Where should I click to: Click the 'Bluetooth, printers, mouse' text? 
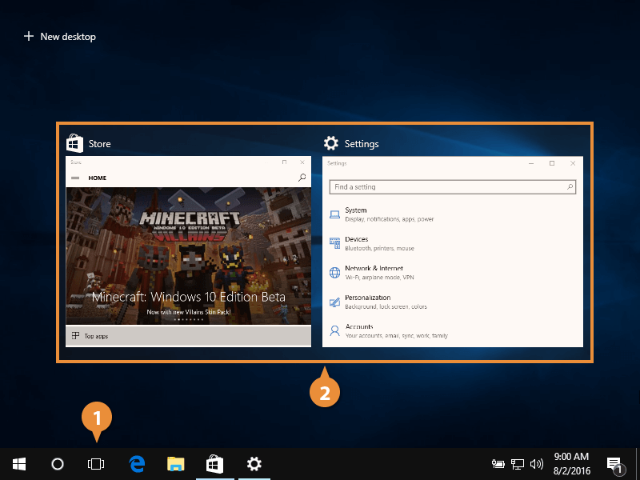(x=379, y=248)
